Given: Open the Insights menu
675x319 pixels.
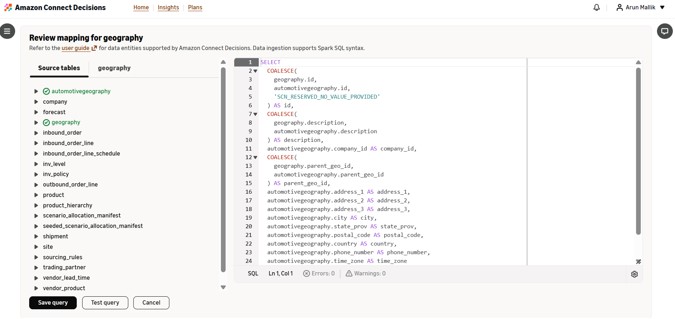Looking at the screenshot, I should pyautogui.click(x=168, y=8).
